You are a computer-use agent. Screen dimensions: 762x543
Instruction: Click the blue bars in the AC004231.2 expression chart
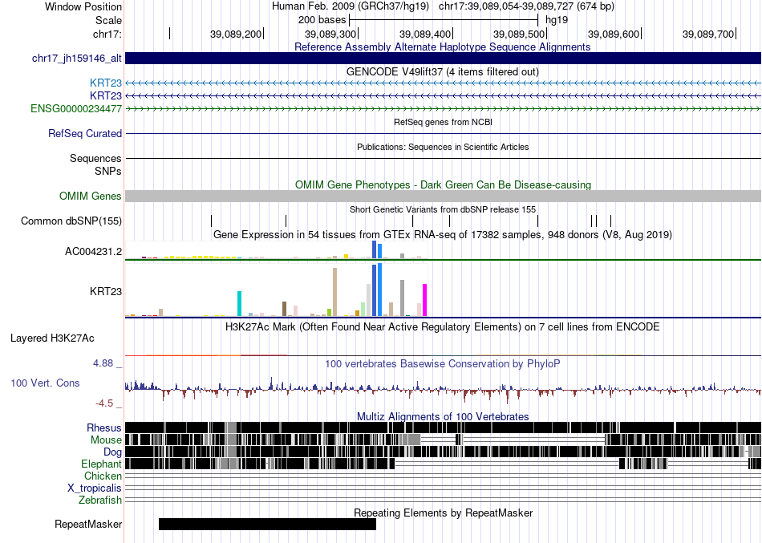(377, 250)
